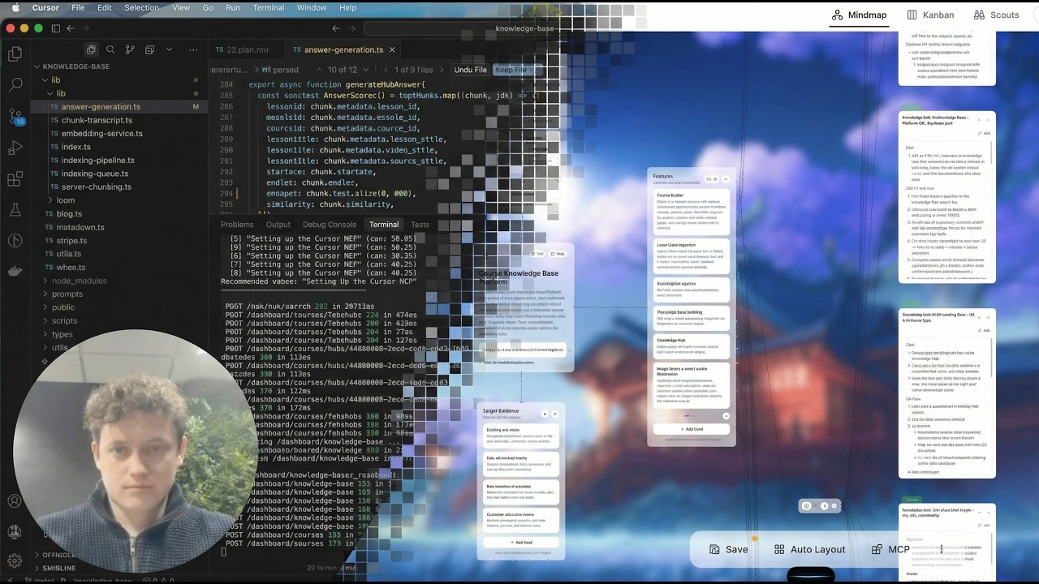1039x584 pixels.
Task: Open Accounts icon in activity bar
Action: (15, 501)
